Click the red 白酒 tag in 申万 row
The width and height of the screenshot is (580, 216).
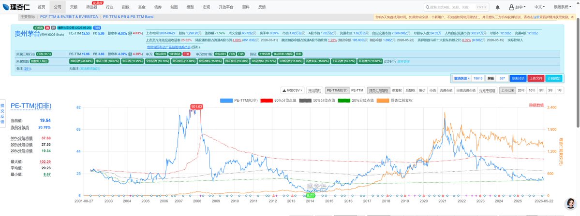click(186, 54)
